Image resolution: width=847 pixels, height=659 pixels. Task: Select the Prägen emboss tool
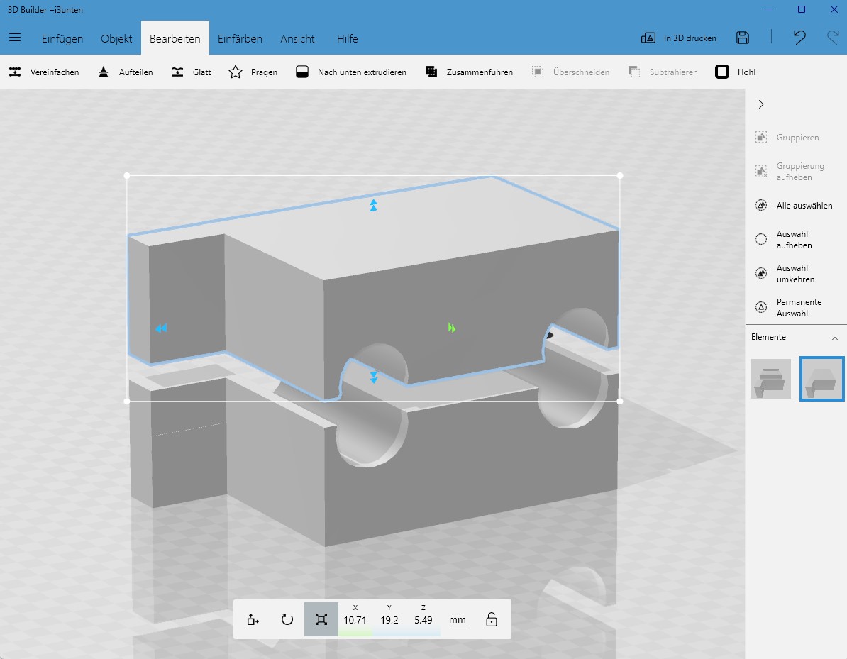(x=234, y=72)
